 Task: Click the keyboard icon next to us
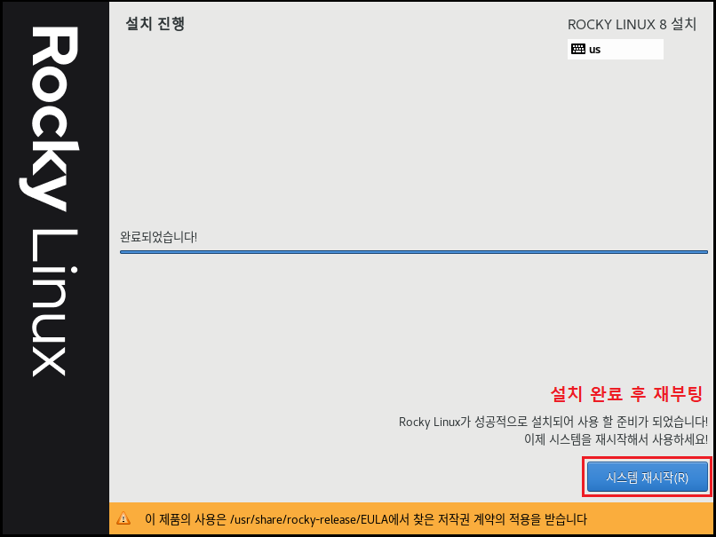[578, 49]
